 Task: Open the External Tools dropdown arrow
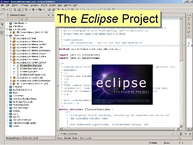click(x=43, y=10)
